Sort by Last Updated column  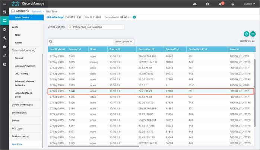(57, 49)
